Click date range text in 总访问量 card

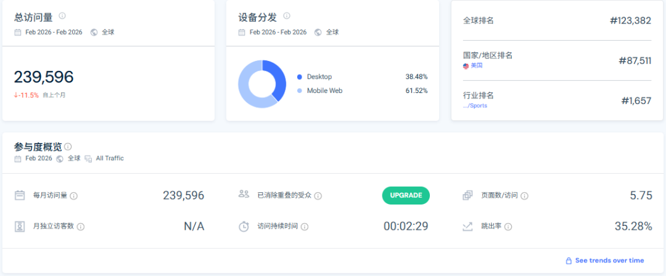coord(54,32)
